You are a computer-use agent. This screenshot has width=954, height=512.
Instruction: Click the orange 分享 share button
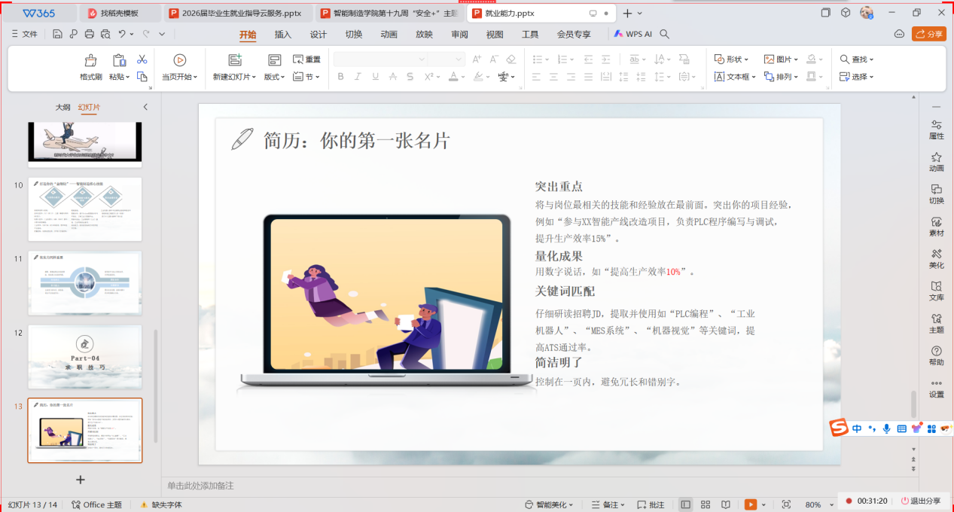[x=929, y=34]
